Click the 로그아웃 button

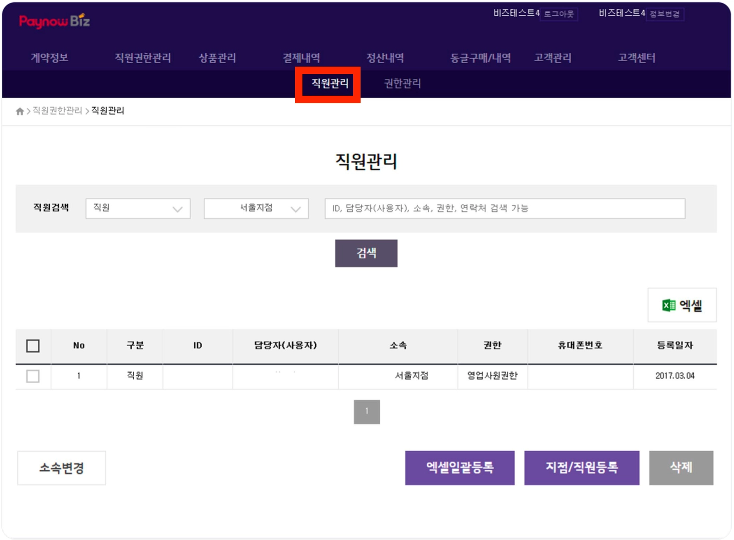click(x=559, y=14)
